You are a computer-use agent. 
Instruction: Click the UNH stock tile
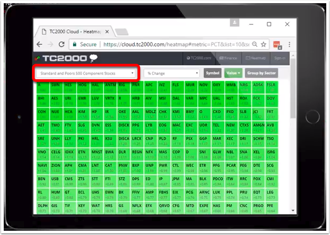click(x=56, y=141)
